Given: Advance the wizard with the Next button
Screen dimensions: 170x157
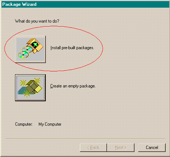Looking at the screenshot, I should pos(121,148).
